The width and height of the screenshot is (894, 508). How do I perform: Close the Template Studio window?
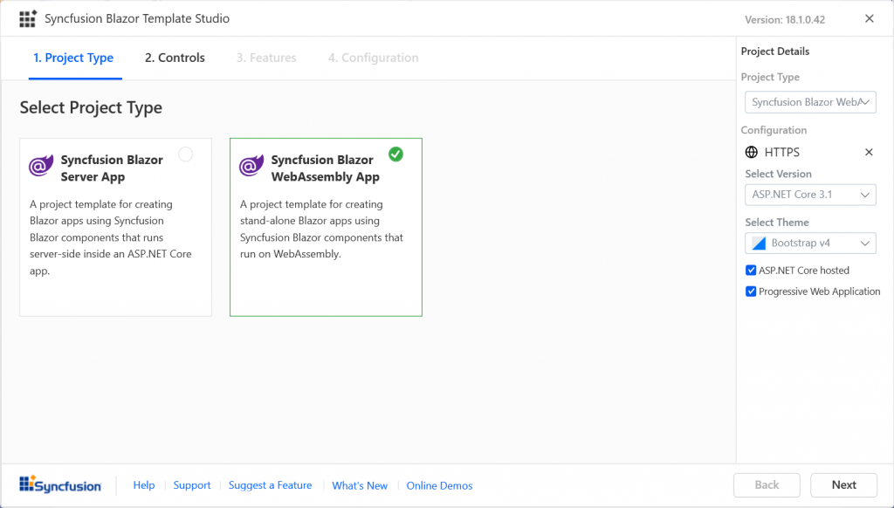click(x=869, y=18)
